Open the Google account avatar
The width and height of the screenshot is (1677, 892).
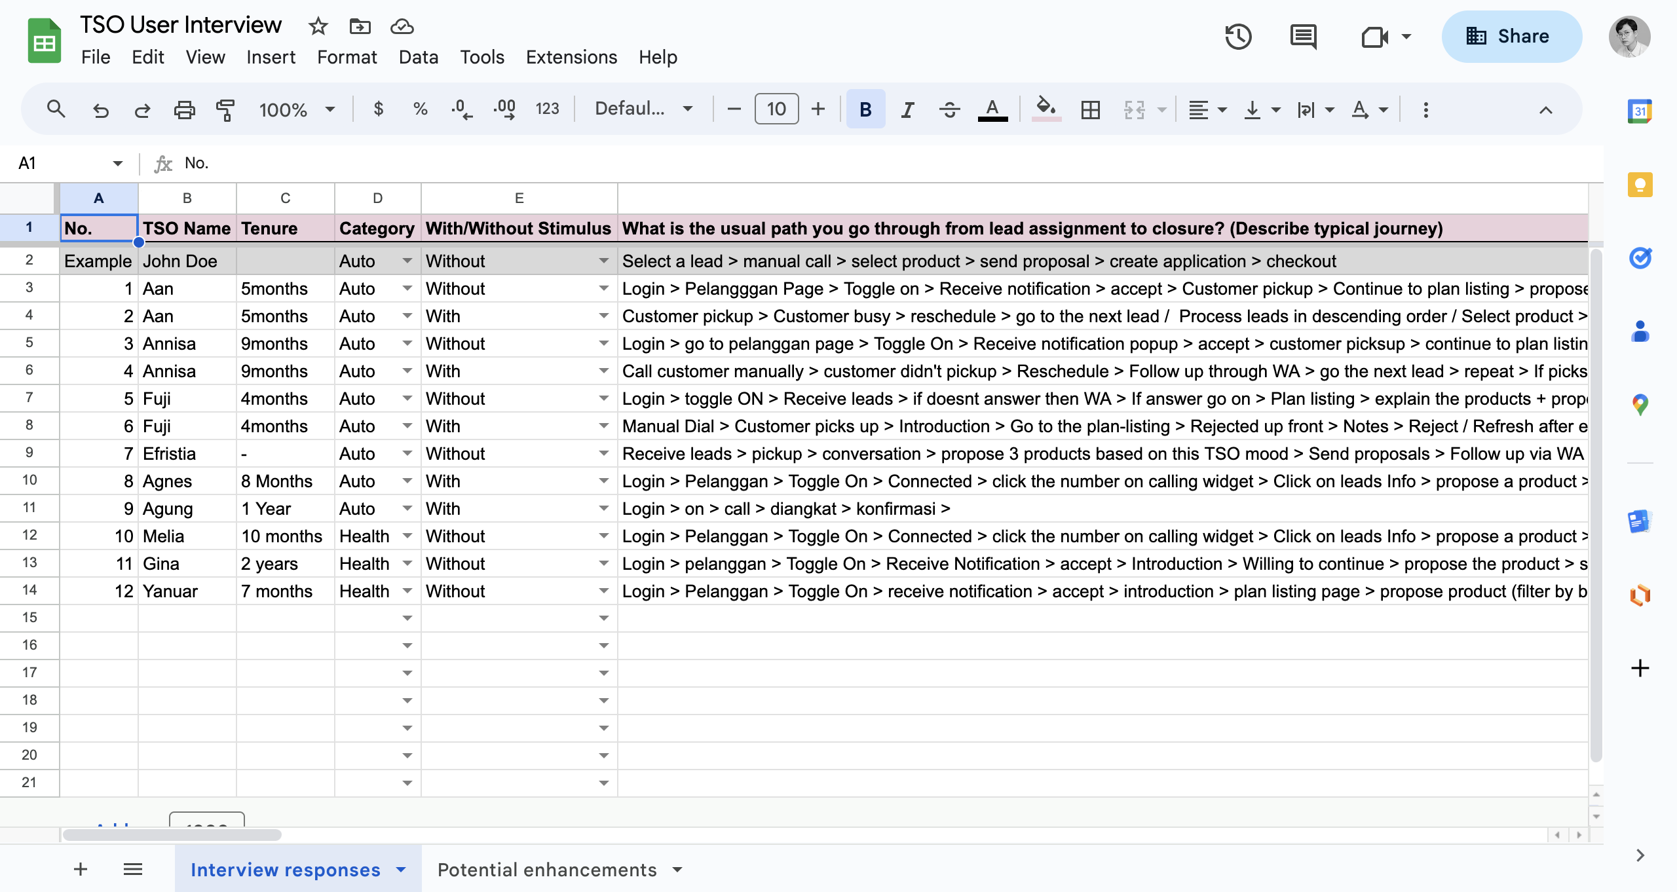click(x=1629, y=37)
